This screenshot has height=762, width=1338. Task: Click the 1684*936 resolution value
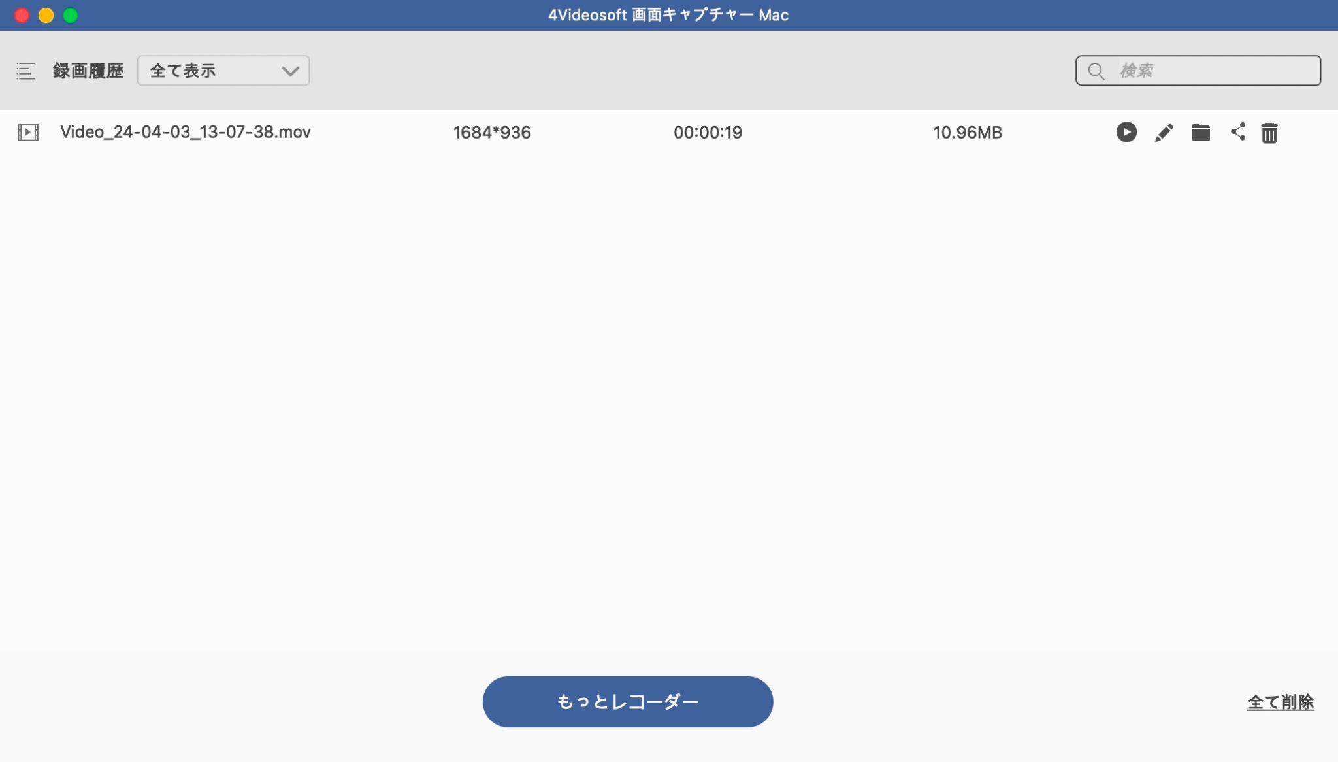point(492,133)
